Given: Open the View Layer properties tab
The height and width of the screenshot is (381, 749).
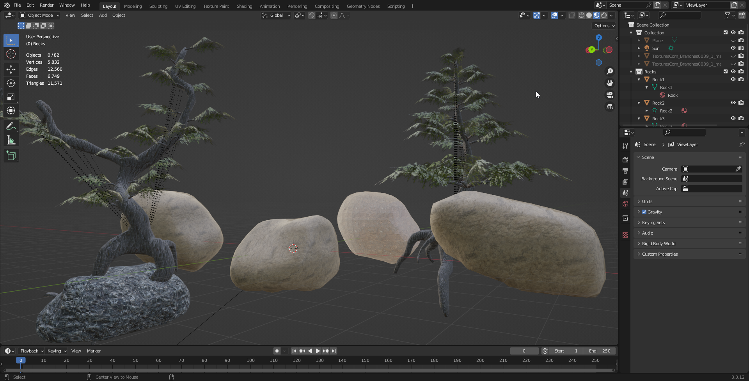Looking at the screenshot, I should coord(625,182).
